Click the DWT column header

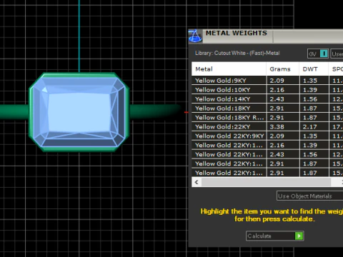[314, 69]
